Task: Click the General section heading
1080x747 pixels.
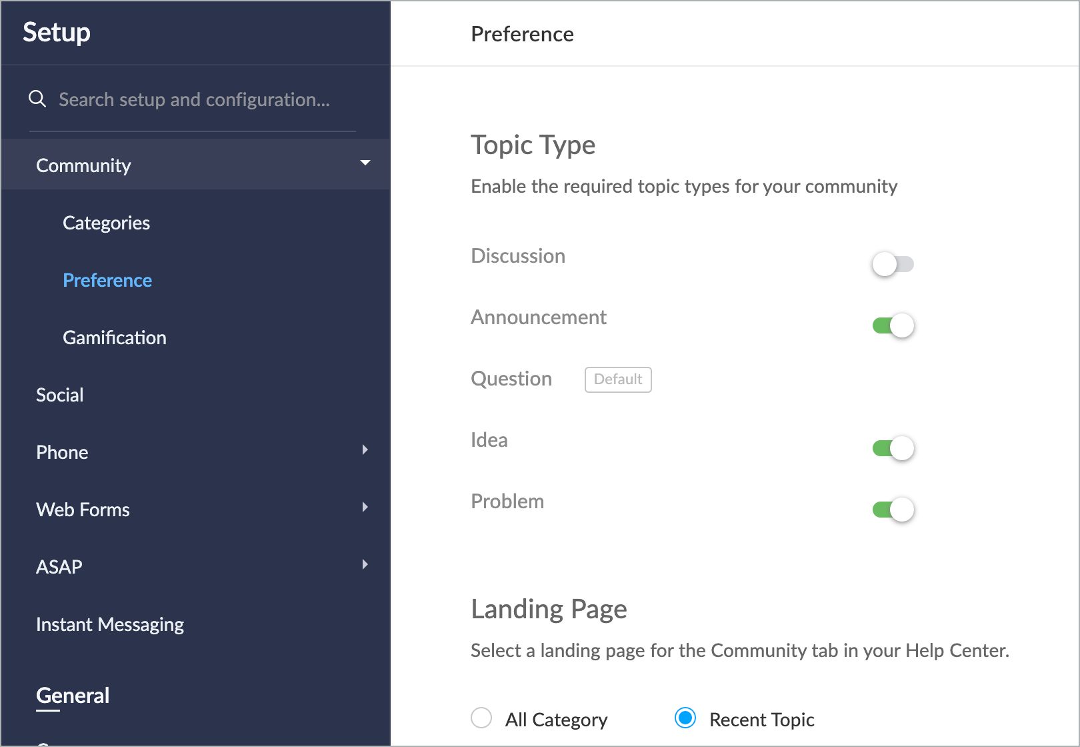Action: pos(72,696)
